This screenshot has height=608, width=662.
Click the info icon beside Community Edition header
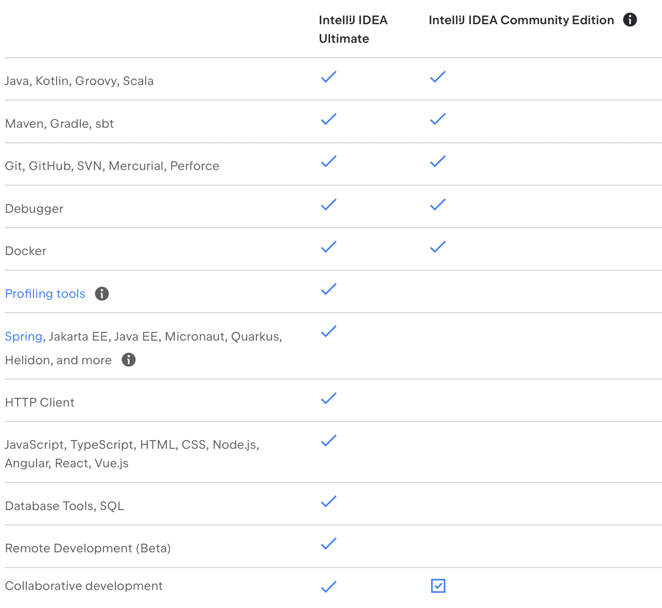(x=630, y=20)
